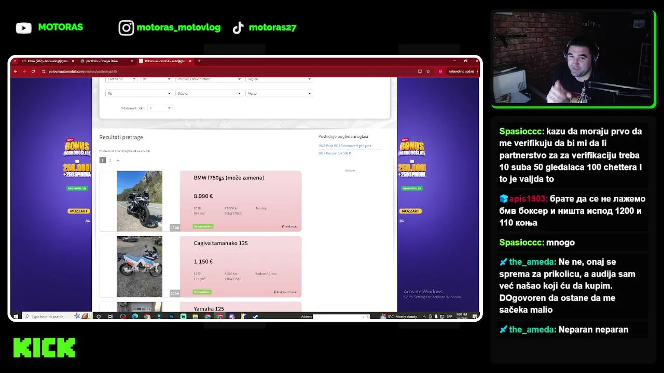Expand the Tip dropdown

[x=139, y=93]
